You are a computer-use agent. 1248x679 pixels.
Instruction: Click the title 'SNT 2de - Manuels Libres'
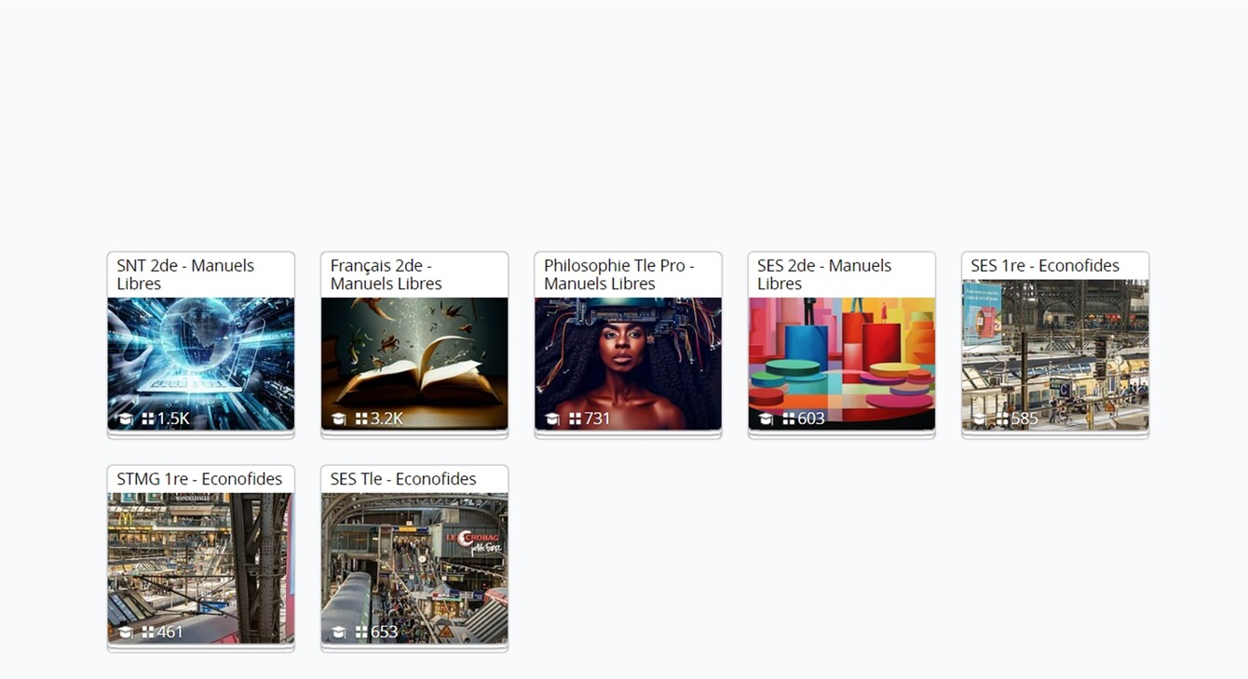185,274
